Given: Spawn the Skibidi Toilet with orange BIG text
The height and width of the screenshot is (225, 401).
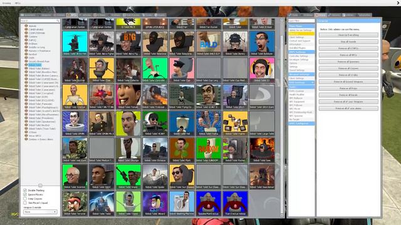Looking at the screenshot, I should tap(128, 43).
